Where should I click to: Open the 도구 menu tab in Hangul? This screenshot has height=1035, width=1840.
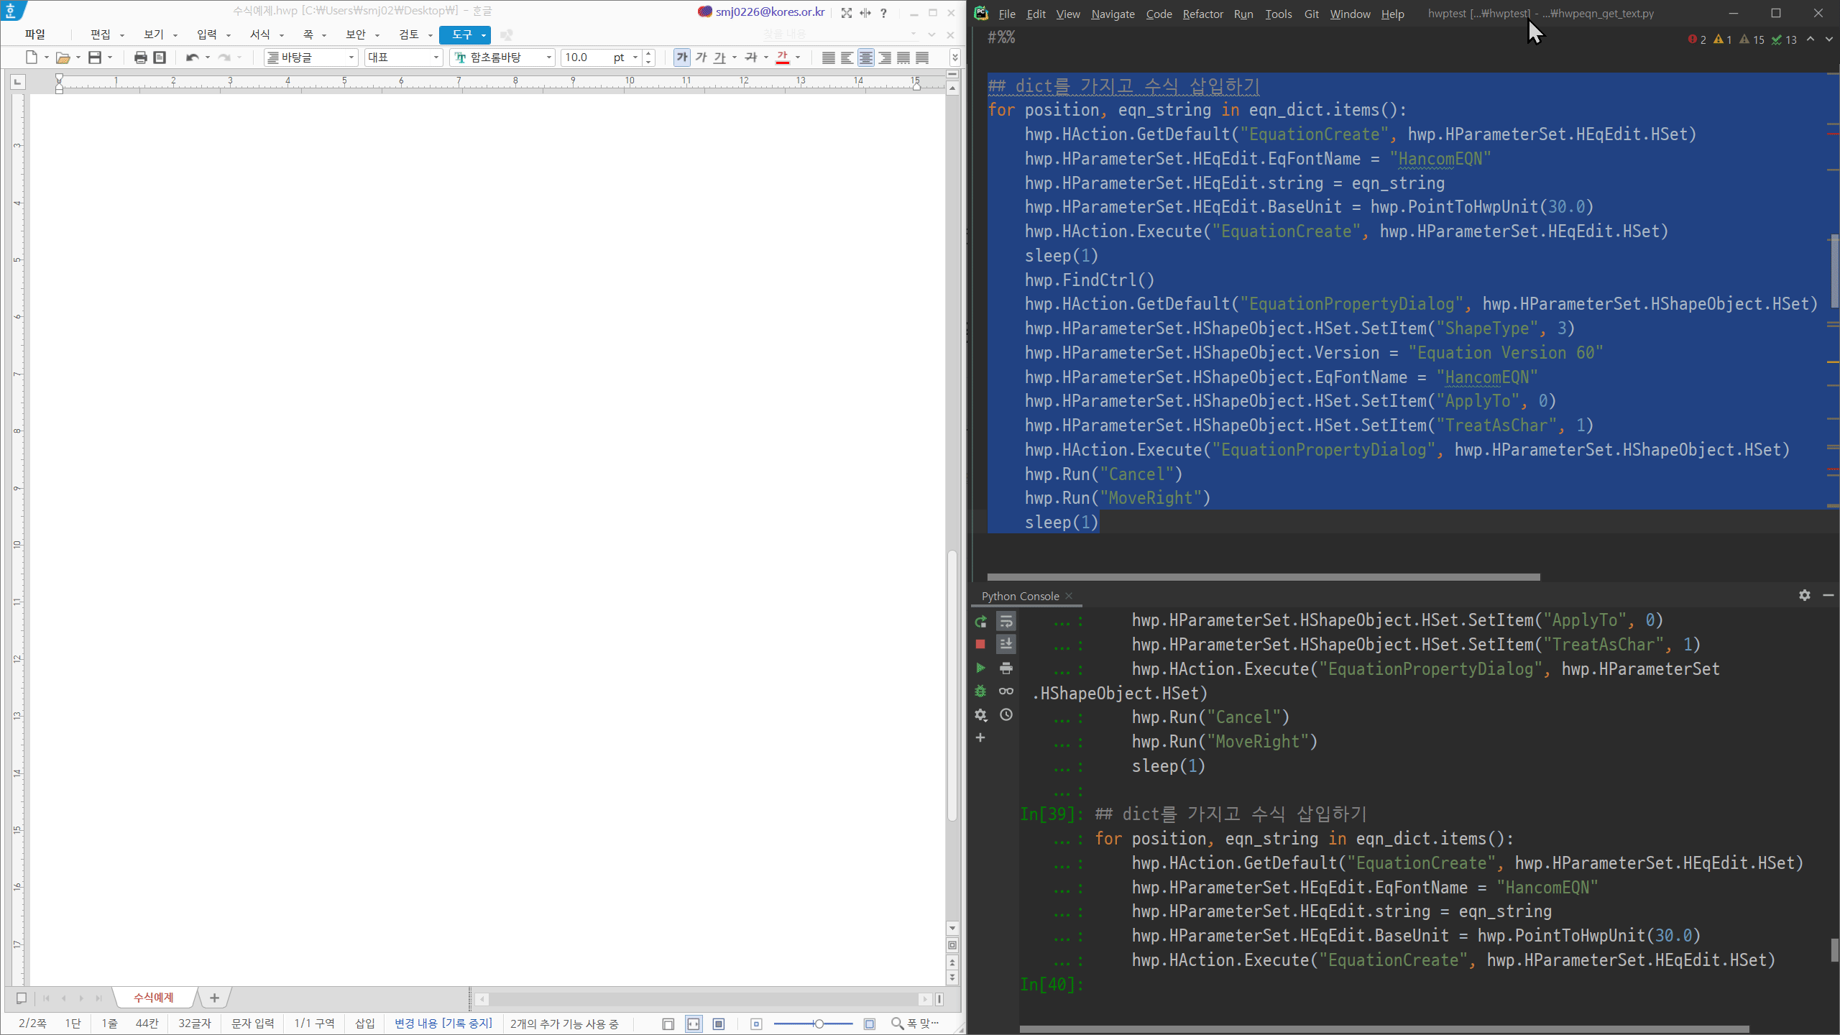(461, 34)
